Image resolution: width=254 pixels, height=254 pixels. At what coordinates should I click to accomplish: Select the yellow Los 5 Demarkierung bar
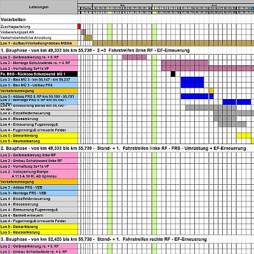click(244, 135)
